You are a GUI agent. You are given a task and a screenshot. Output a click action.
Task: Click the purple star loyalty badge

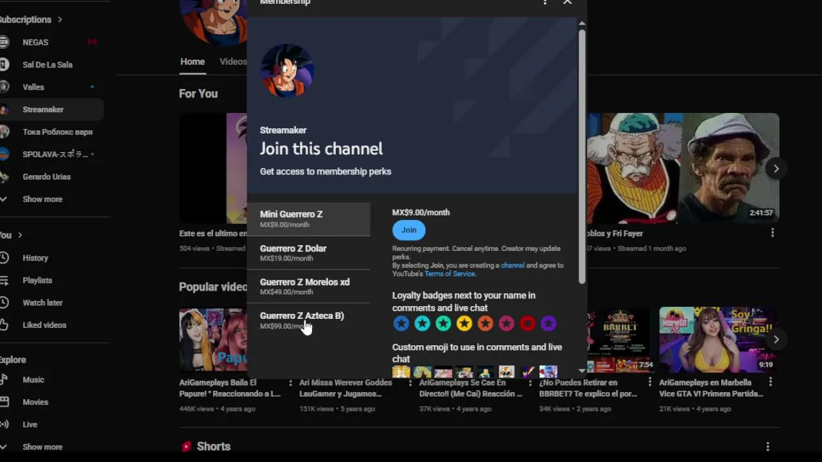(548, 323)
